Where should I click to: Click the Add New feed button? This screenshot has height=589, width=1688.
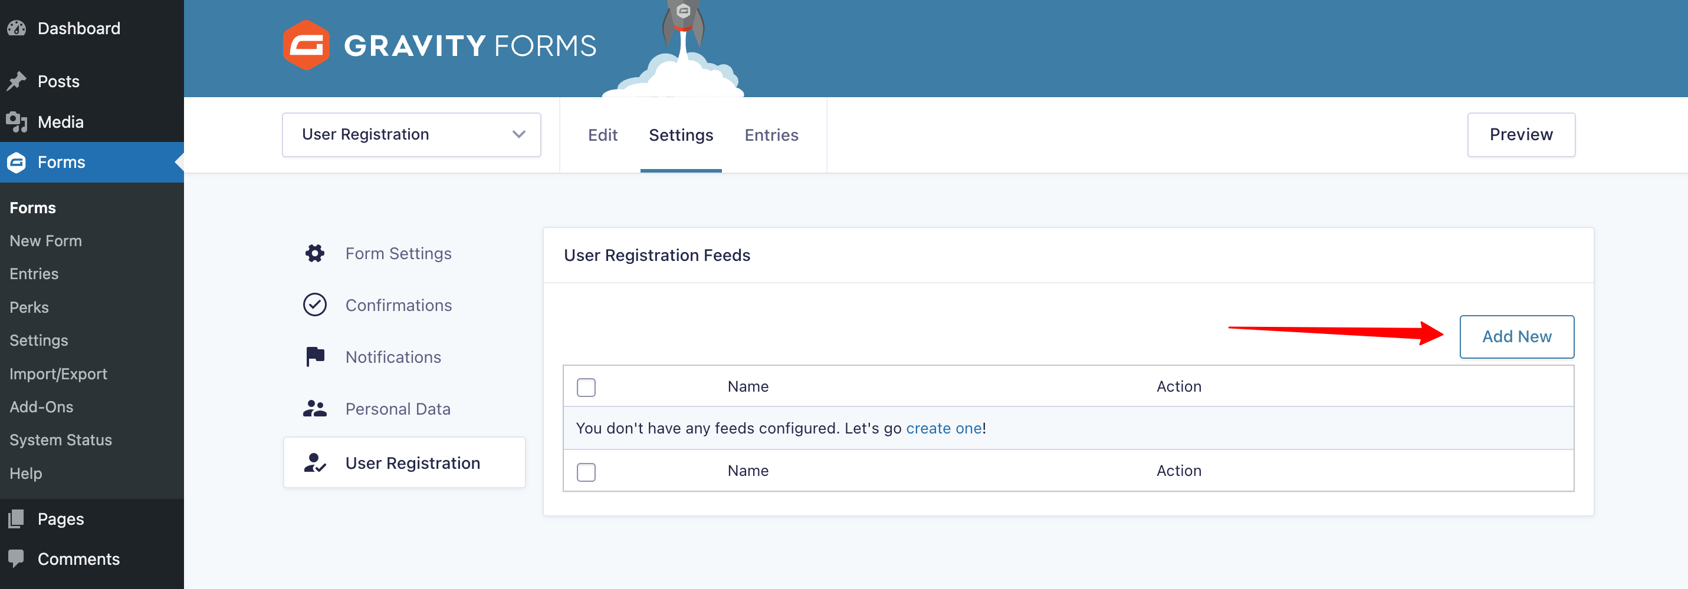pyautogui.click(x=1516, y=336)
